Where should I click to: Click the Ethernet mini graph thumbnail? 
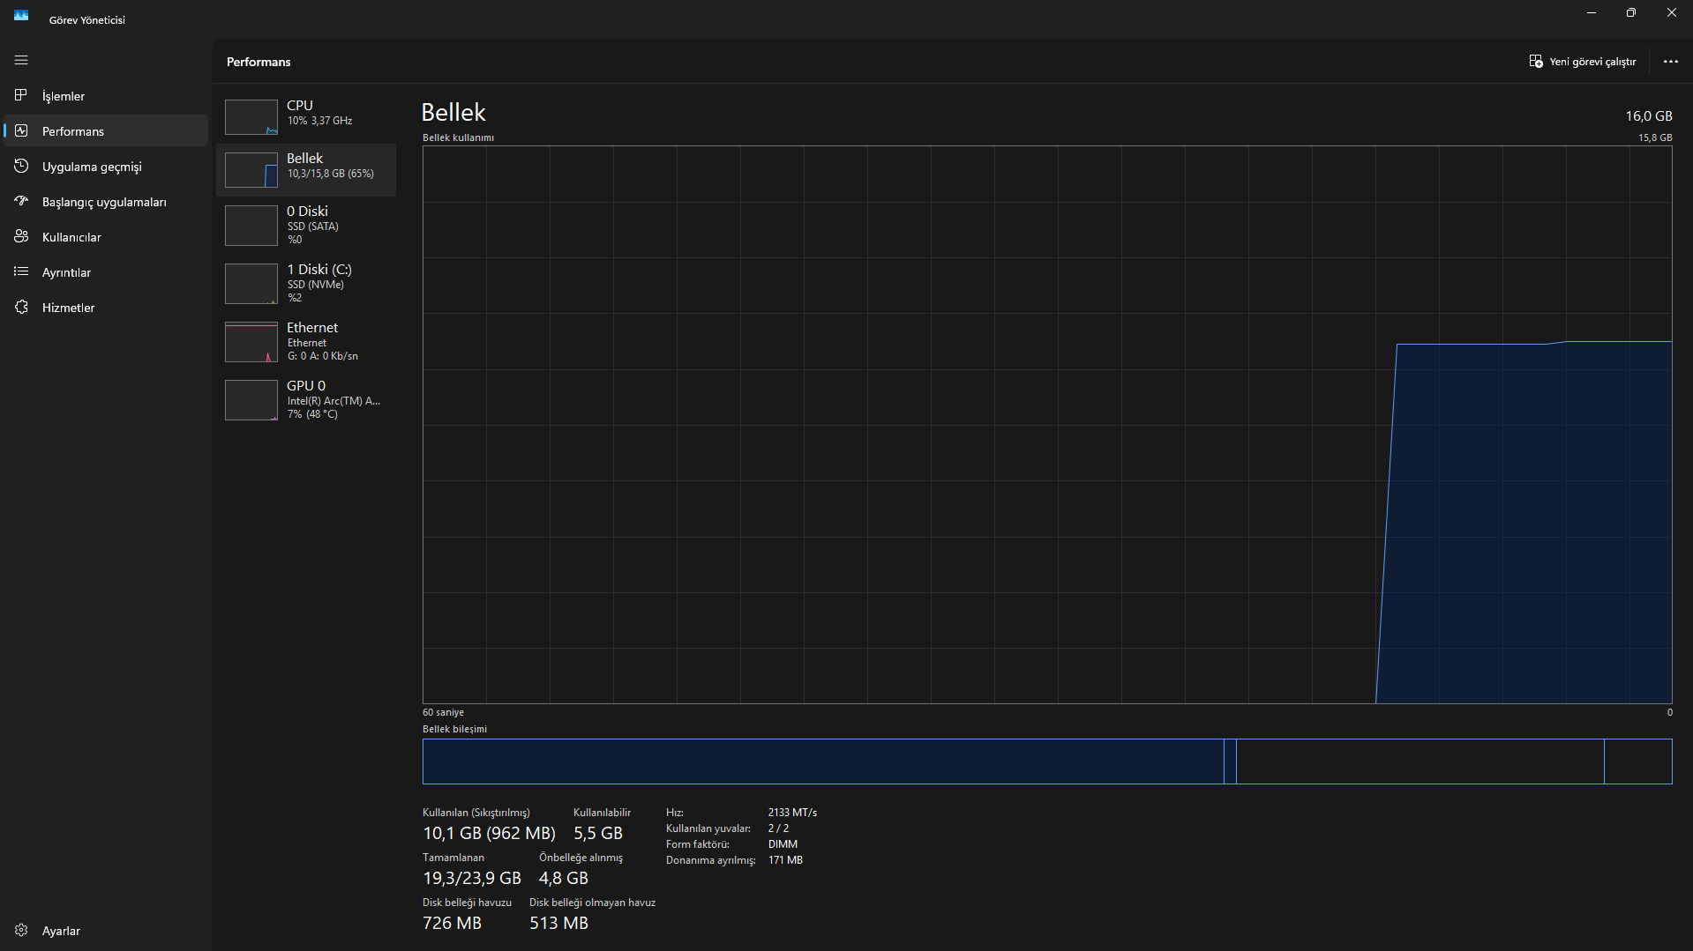(x=251, y=342)
